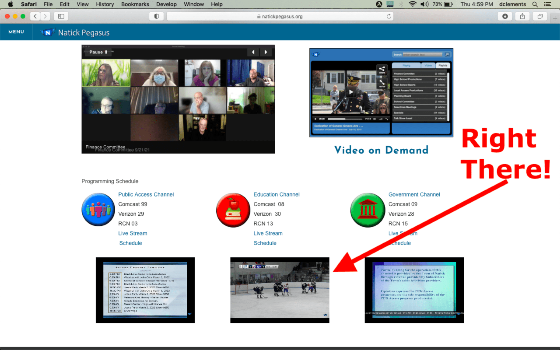Click the reload page icon in address bar

(x=388, y=16)
